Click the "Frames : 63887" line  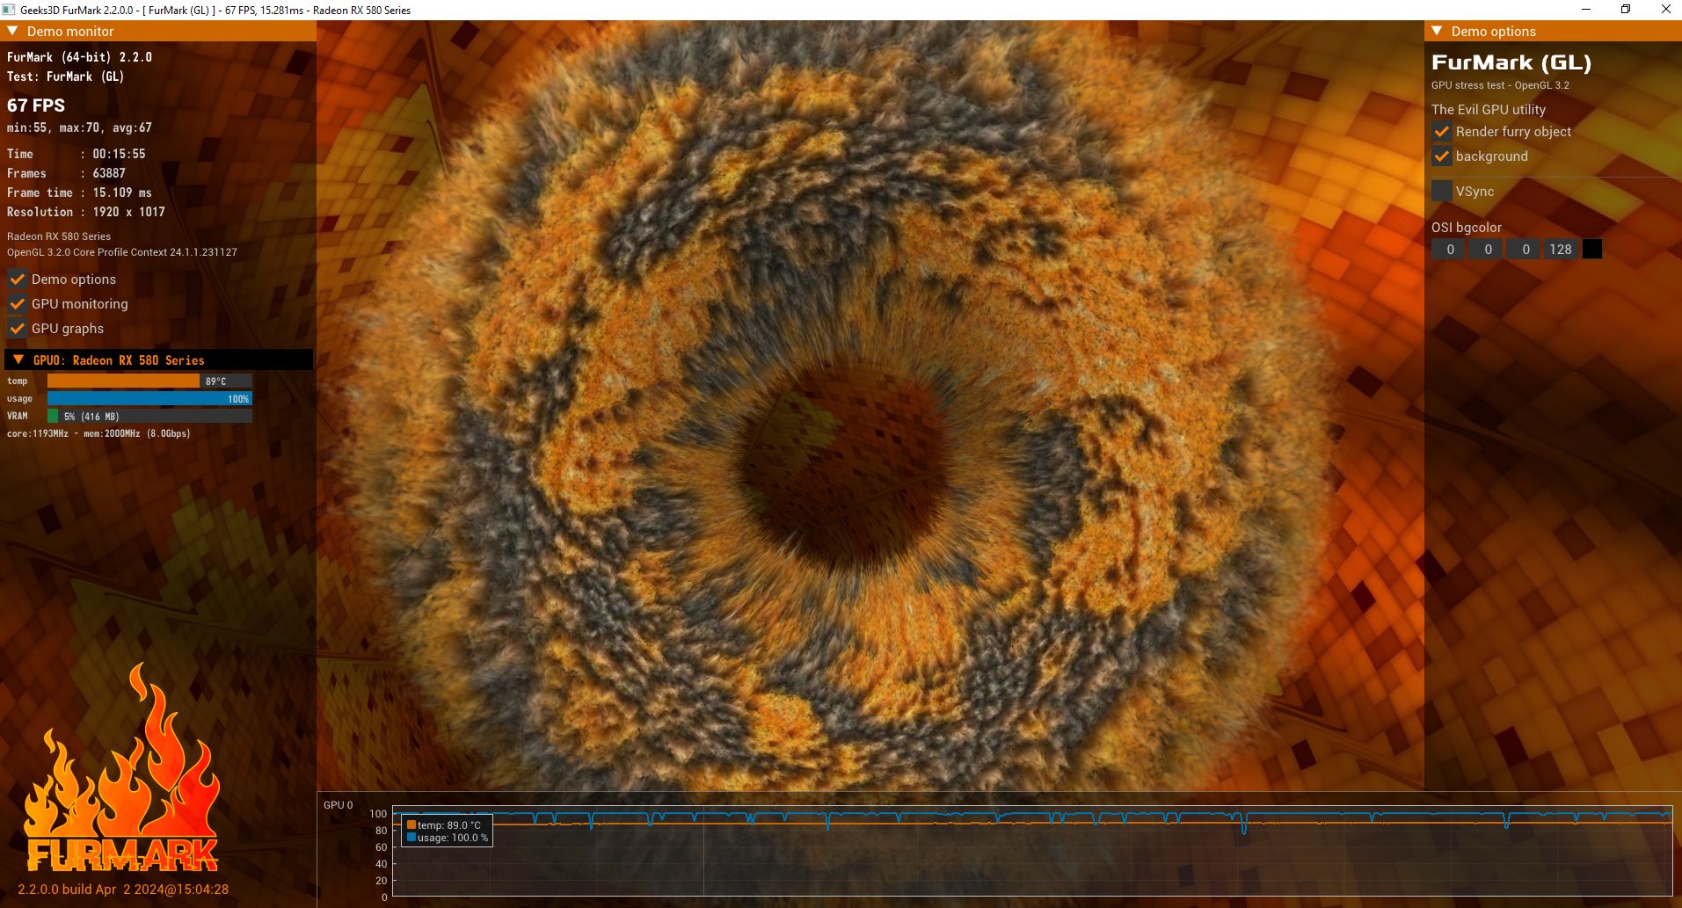tap(66, 173)
